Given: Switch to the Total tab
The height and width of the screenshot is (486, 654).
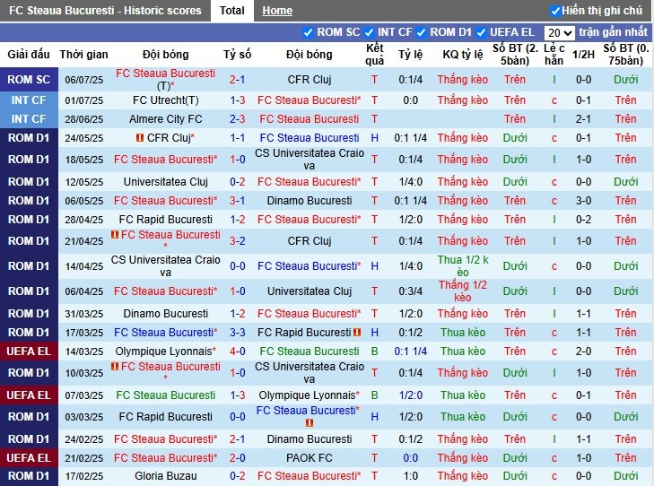Looking at the screenshot, I should [x=231, y=11].
